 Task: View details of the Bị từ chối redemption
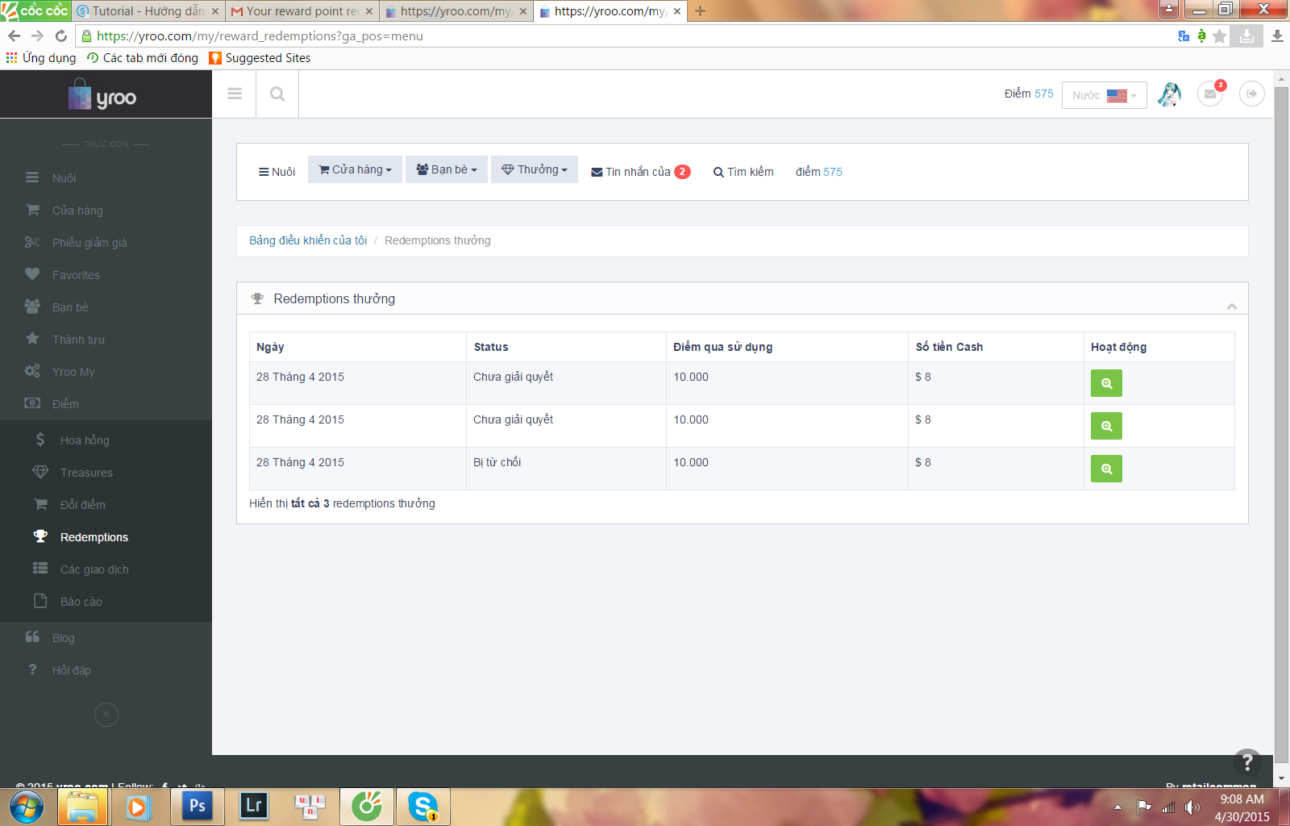tap(1106, 469)
